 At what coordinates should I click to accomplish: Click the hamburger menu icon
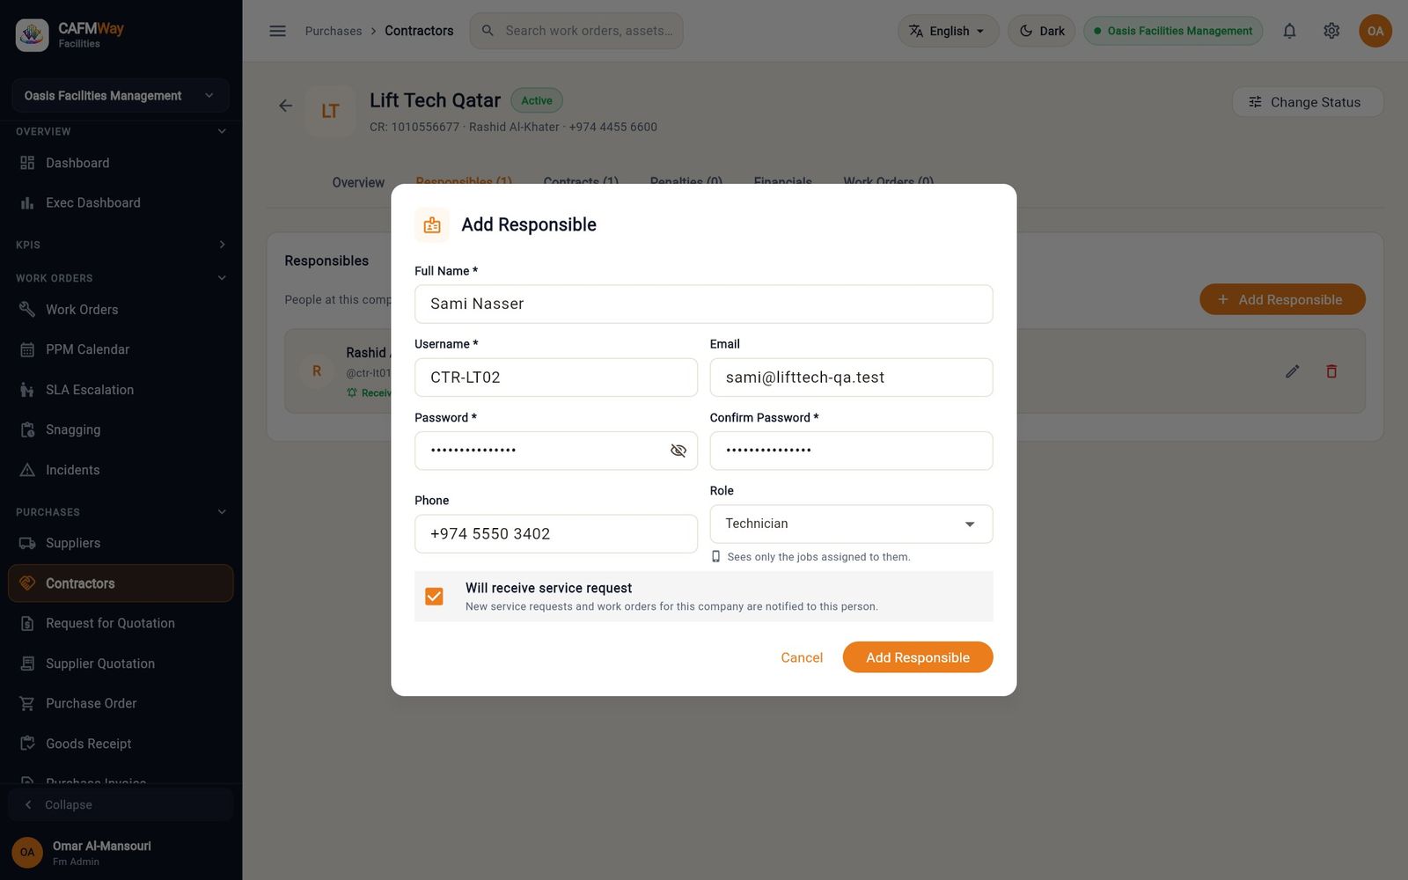(277, 31)
